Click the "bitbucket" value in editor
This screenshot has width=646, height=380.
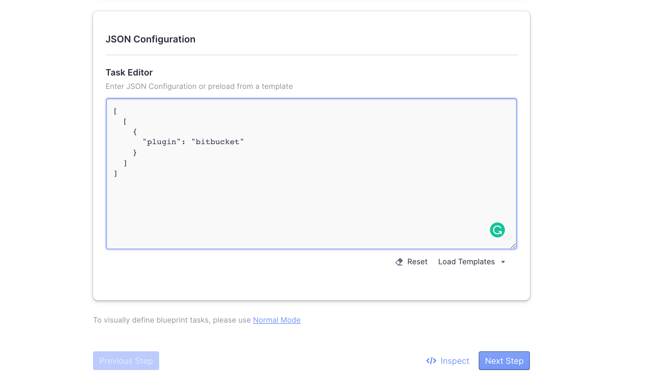tap(218, 142)
